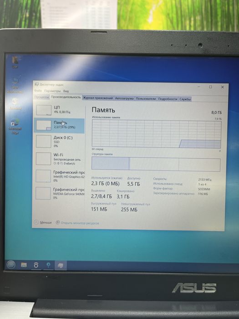
Task: Click the 5,5 ГБ available value
Action: click(x=133, y=184)
